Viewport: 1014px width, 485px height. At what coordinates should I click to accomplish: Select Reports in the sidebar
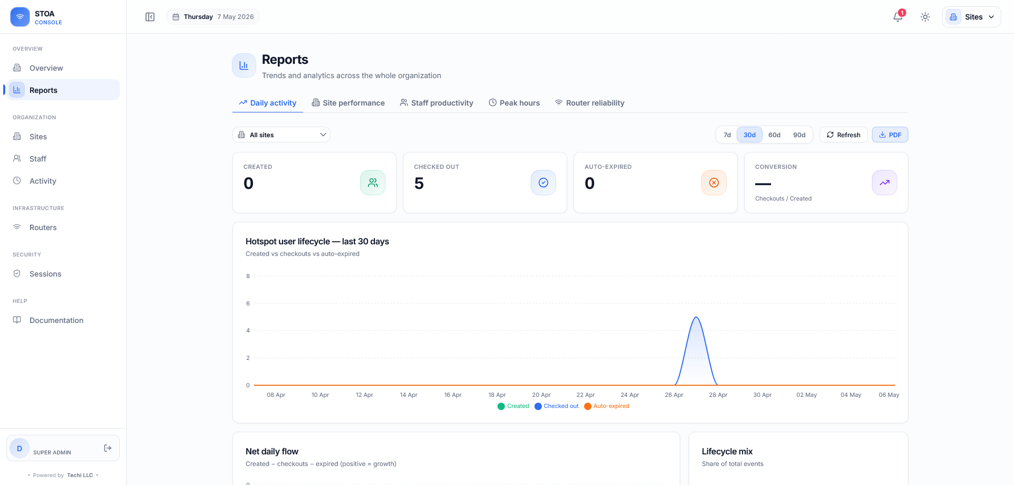click(x=63, y=90)
